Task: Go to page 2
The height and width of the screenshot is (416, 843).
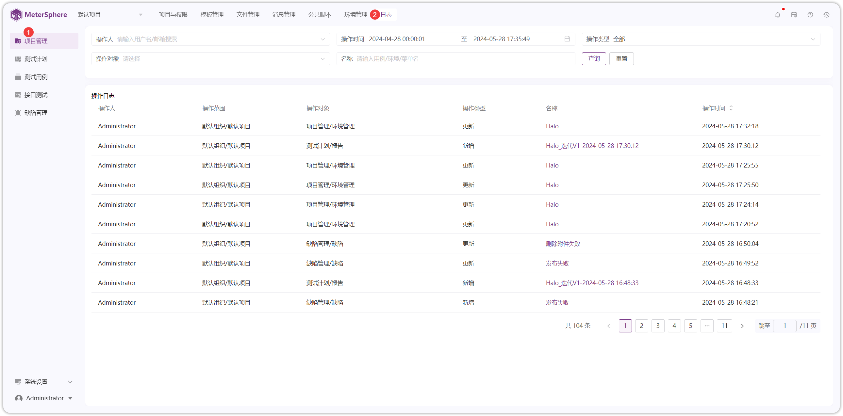Action: pos(641,326)
